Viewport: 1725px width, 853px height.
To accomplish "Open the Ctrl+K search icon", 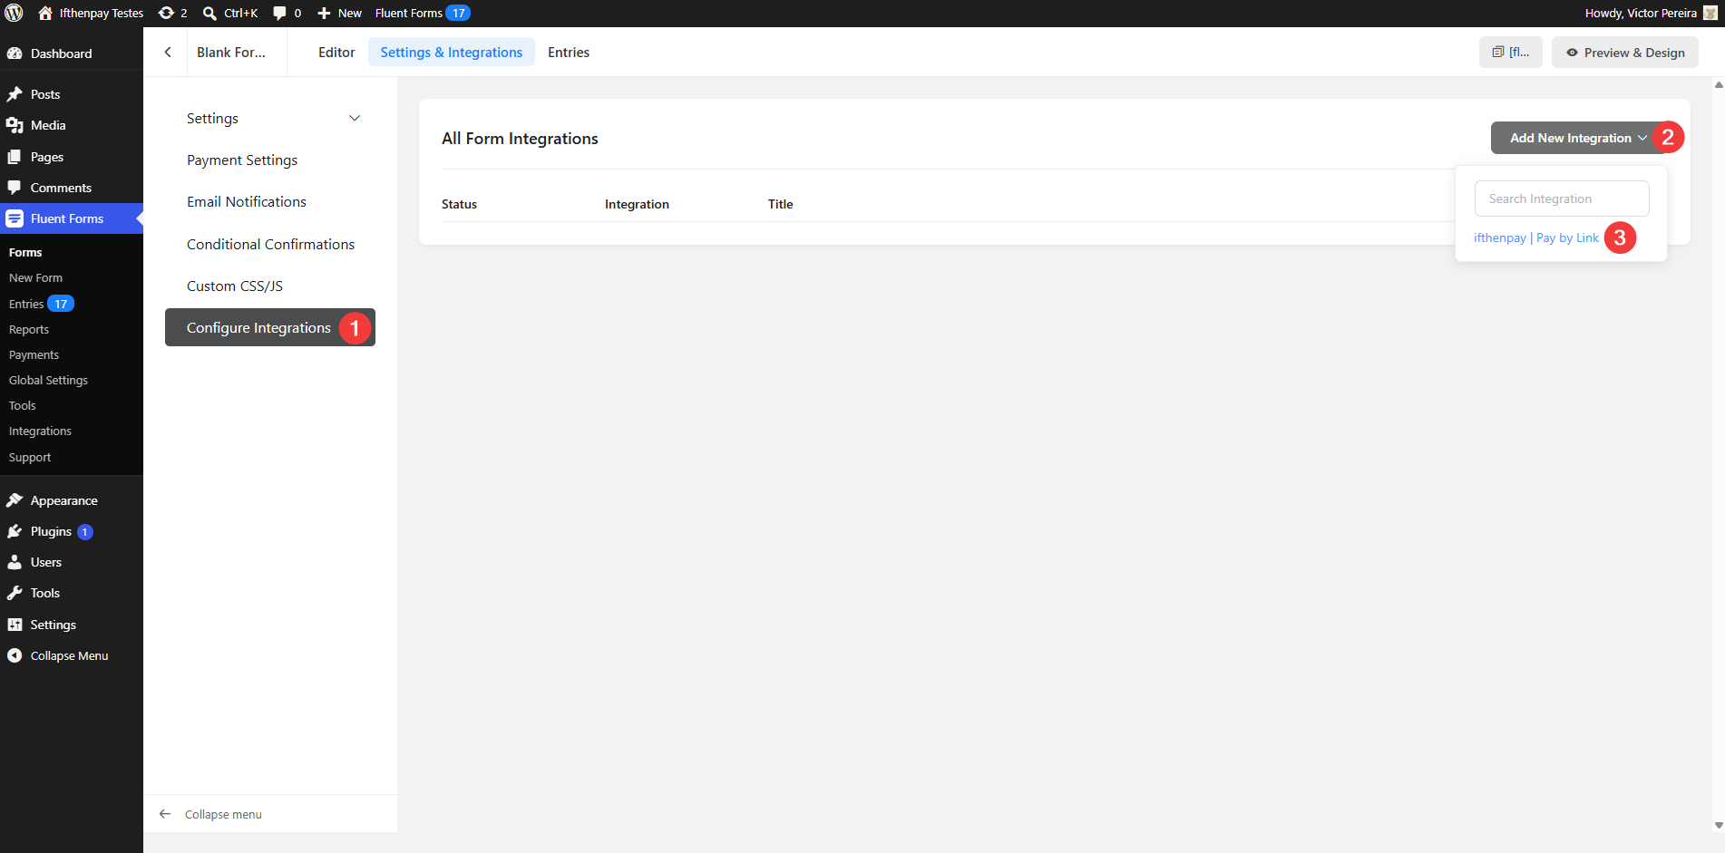I will (210, 13).
